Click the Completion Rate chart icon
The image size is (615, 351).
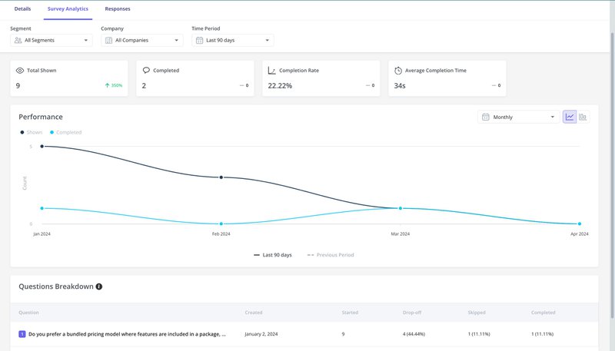pyautogui.click(x=271, y=71)
